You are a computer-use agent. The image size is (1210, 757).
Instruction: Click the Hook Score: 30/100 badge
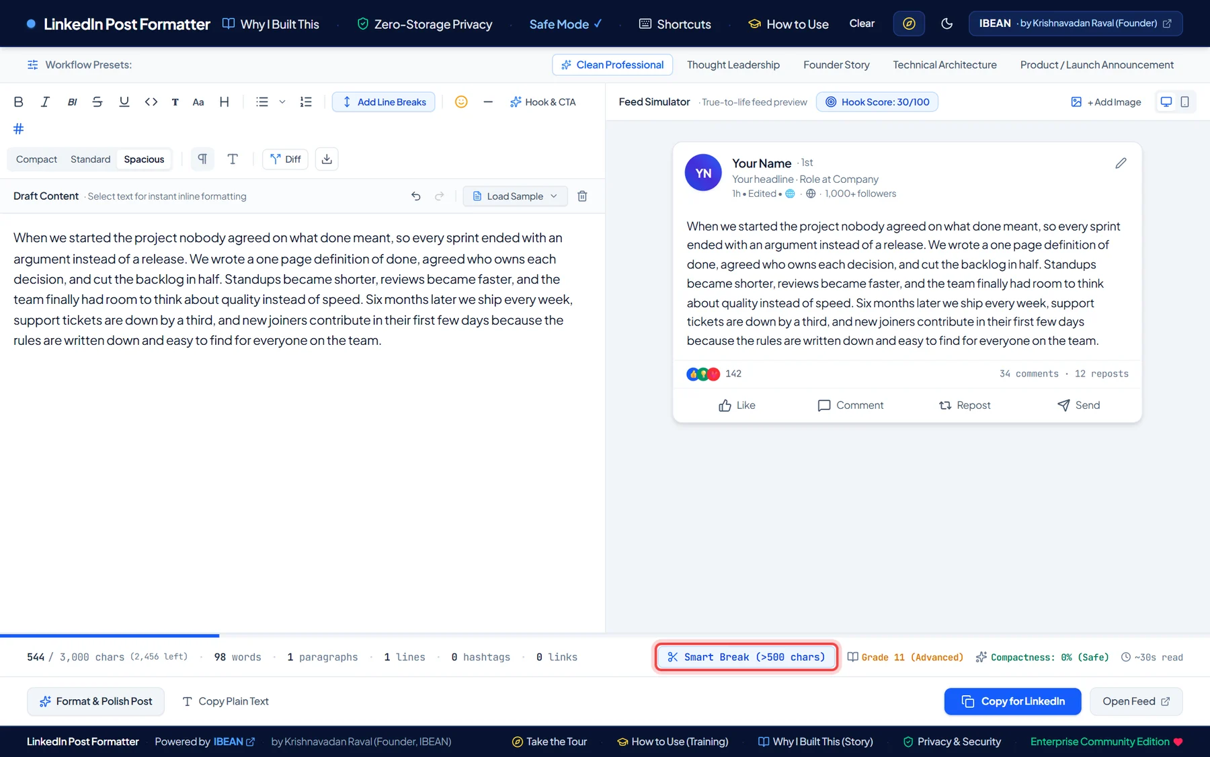pyautogui.click(x=877, y=102)
